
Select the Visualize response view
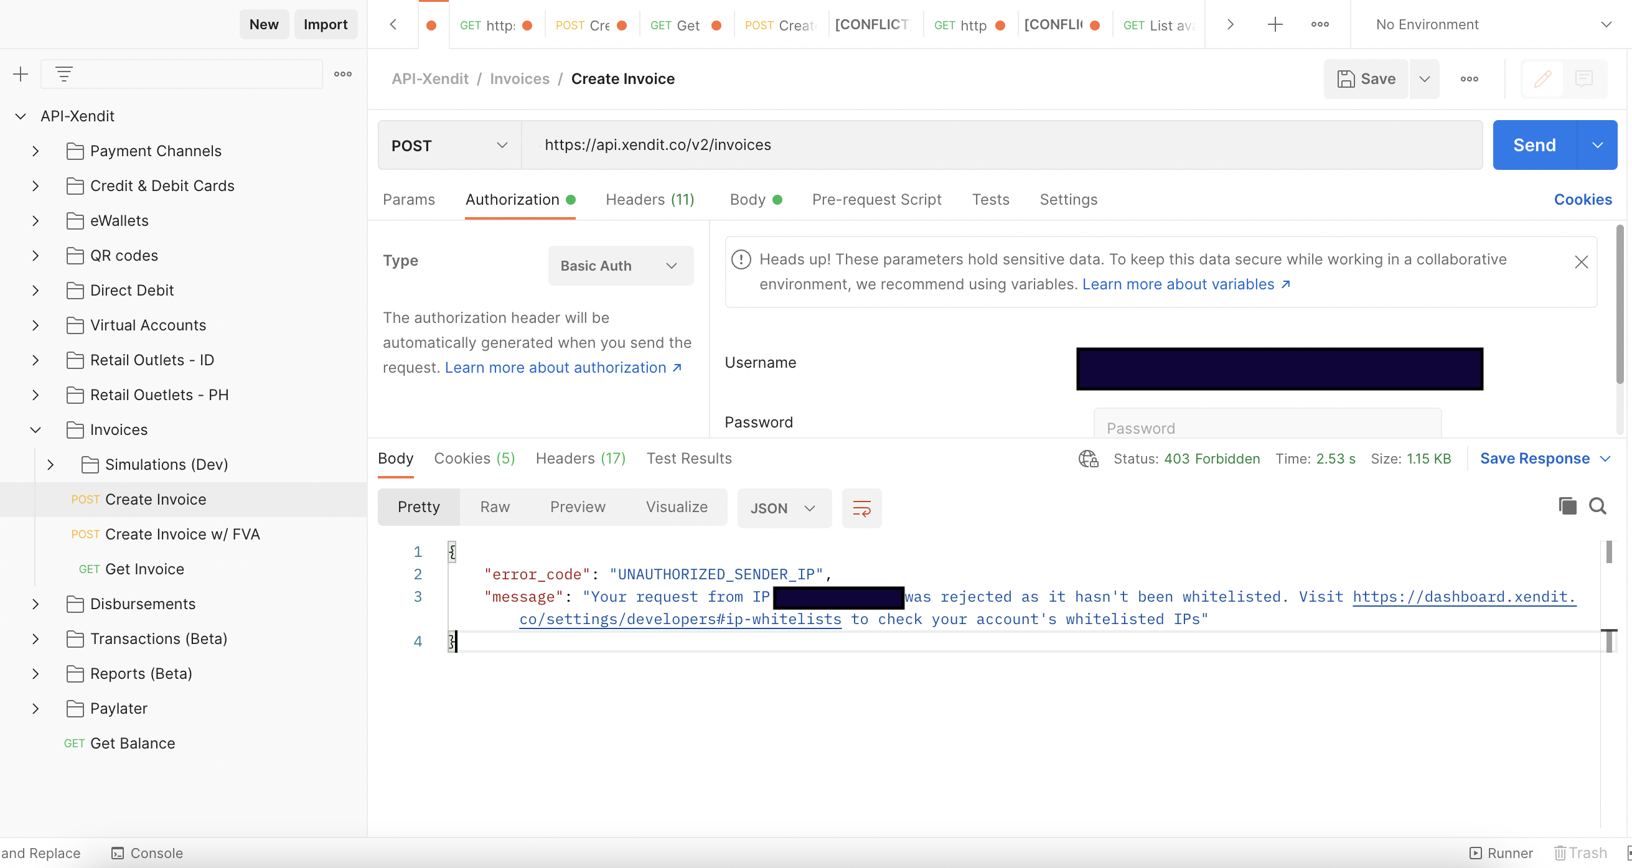[676, 507]
